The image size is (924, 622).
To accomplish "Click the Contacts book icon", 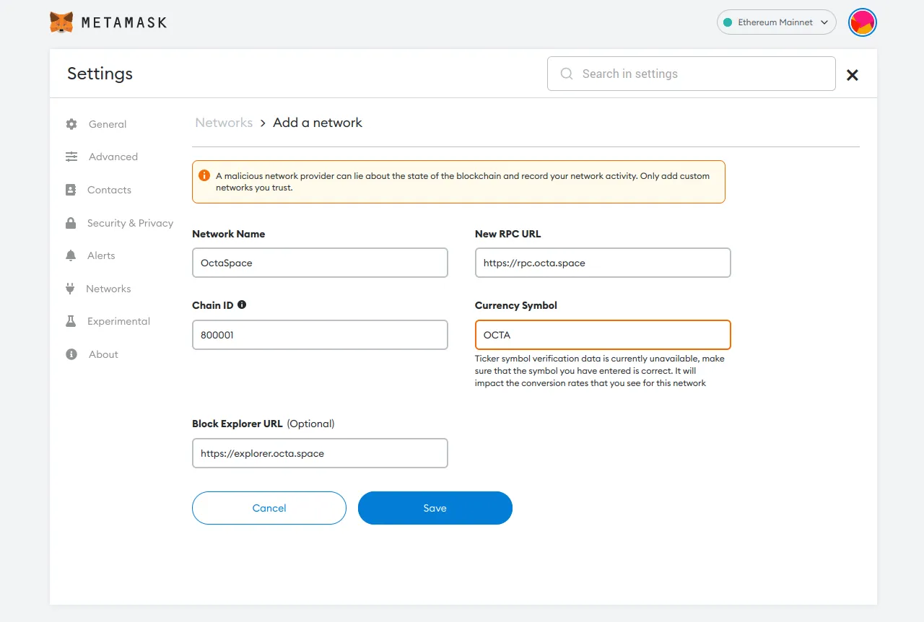I will [x=71, y=190].
